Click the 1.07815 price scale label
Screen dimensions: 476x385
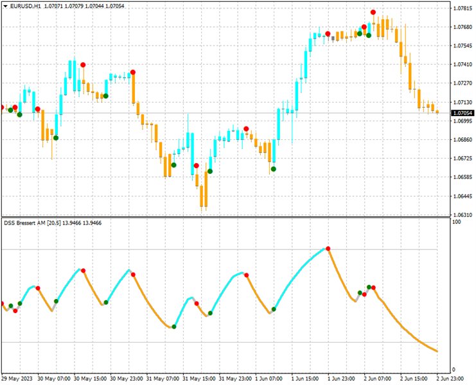[x=463, y=8]
